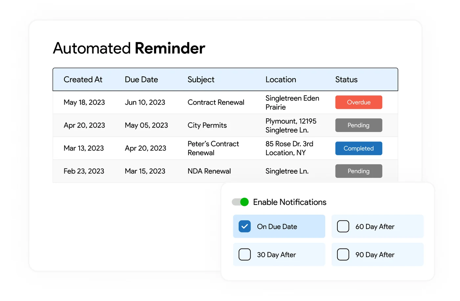Uncheck the On Due Date checkbox
Viewport: 460px width, 301px height.
[244, 227]
